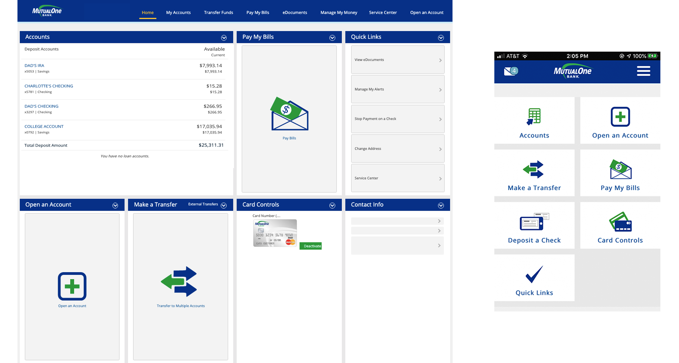Tap the Pay My Bills envelope icon on mobile
Image resolution: width=679 pixels, height=363 pixels.
pyautogui.click(x=620, y=170)
